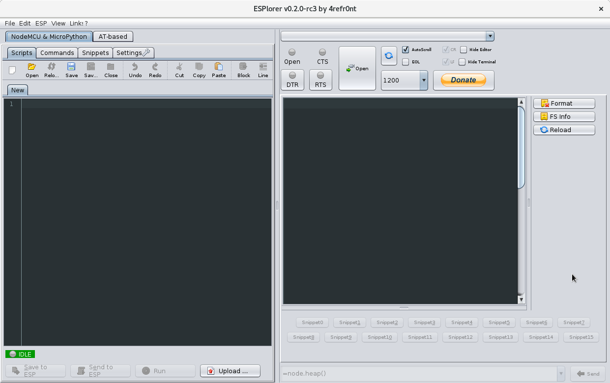610x383 pixels.
Task: Click into the script editor line 1
Action: tap(146, 104)
